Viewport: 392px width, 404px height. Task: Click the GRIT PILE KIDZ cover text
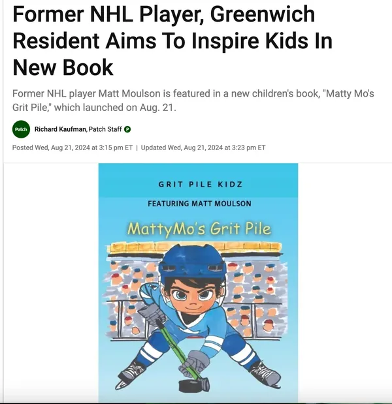coord(201,185)
